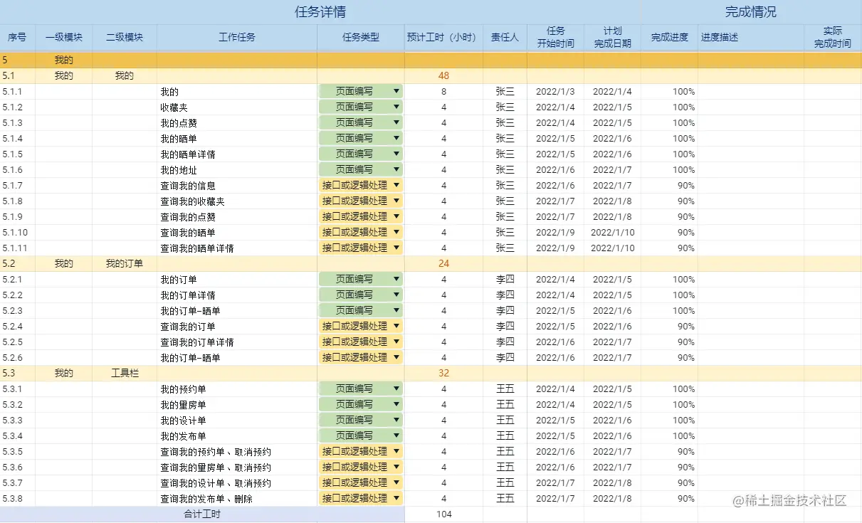Screen dimensions: 862x523
Task: Click the 104 total hours value
Action: pyautogui.click(x=443, y=514)
